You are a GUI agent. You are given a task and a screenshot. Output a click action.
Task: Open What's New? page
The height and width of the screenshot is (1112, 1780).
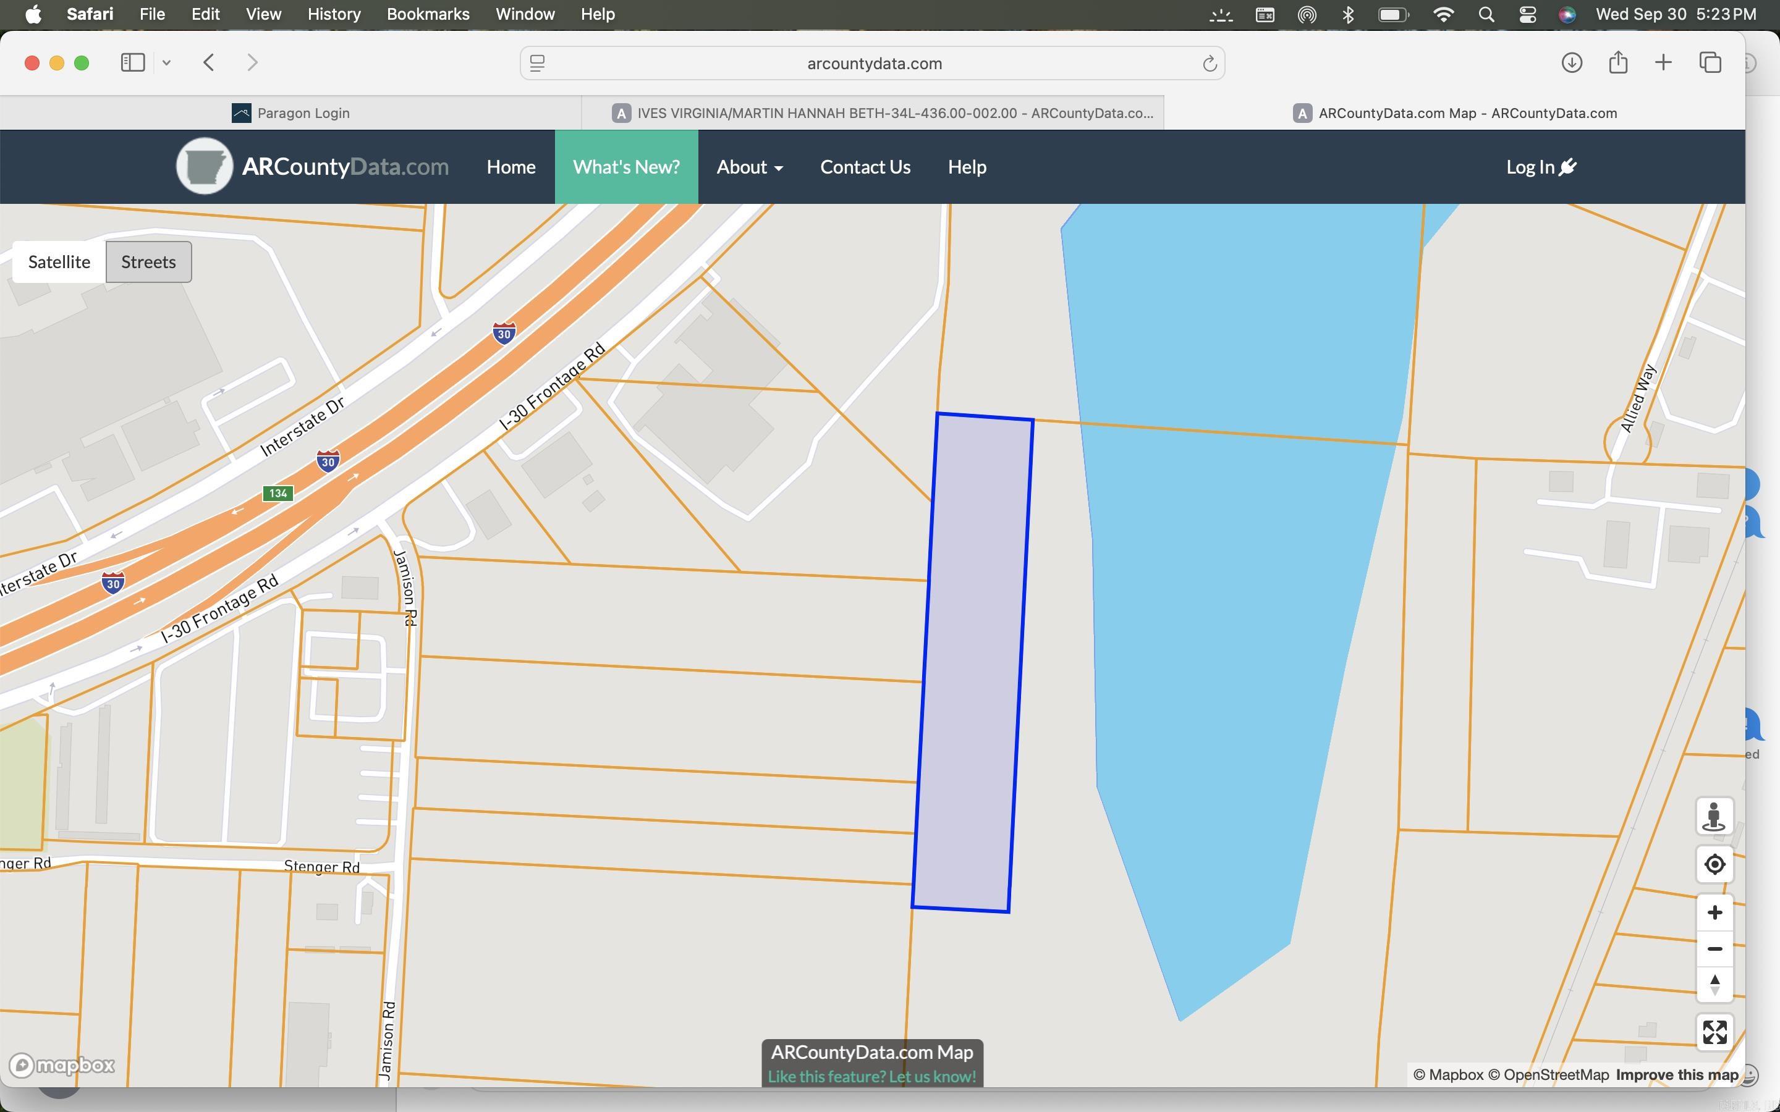coord(626,167)
